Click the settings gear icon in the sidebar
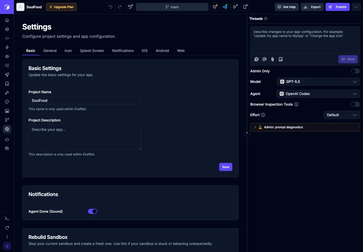Viewport: 363px width, 252px height. 7,129
